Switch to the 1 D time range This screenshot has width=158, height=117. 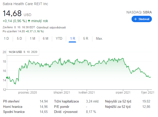[x=6, y=39]
